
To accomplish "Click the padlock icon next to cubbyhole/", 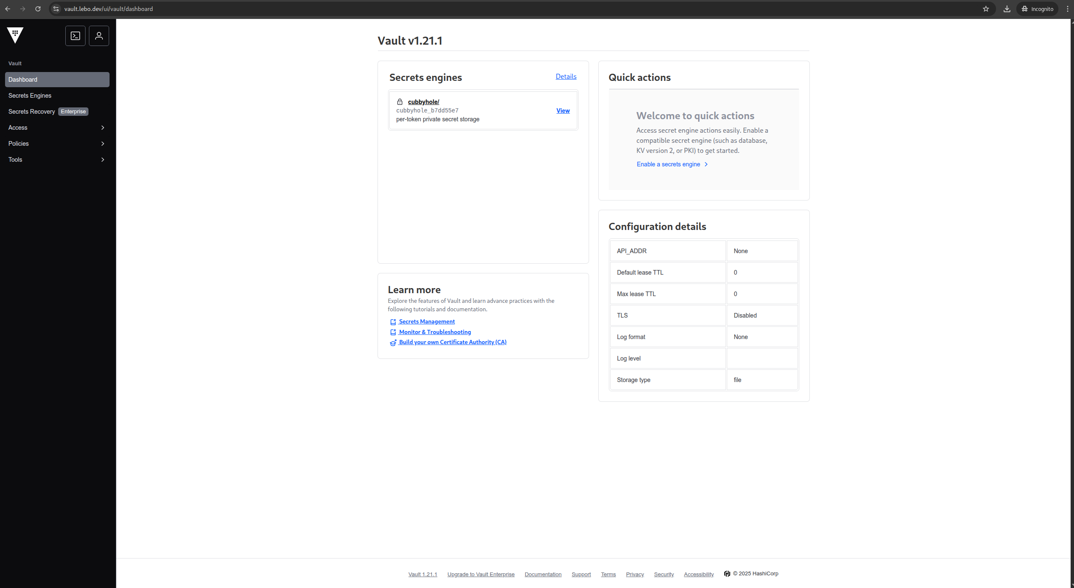I will (x=399, y=102).
